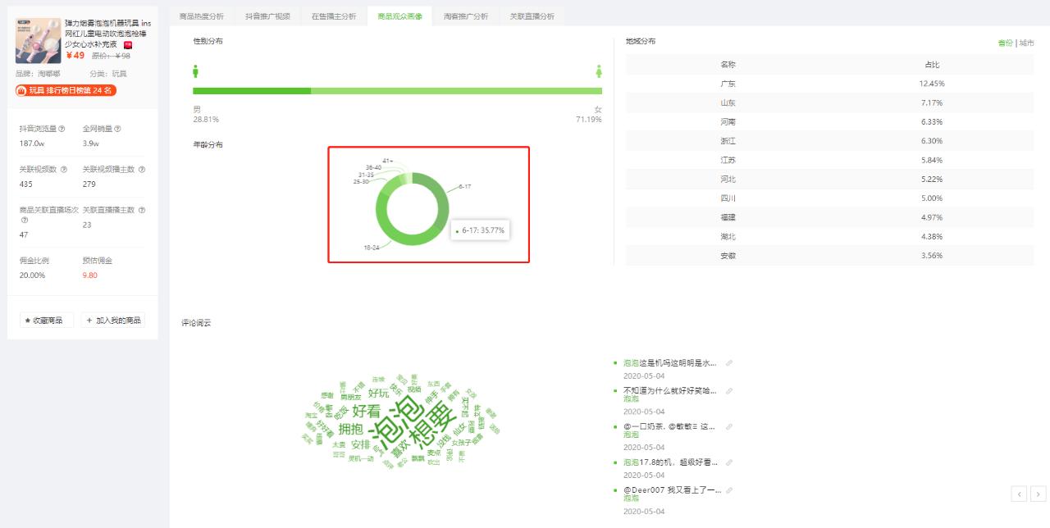This screenshot has height=528, width=1050.
Task: Click the female figure icon above 女 71.19%
Action: (x=600, y=72)
